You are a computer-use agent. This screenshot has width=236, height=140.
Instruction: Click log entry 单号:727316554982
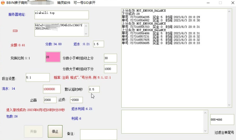coord(161,20)
